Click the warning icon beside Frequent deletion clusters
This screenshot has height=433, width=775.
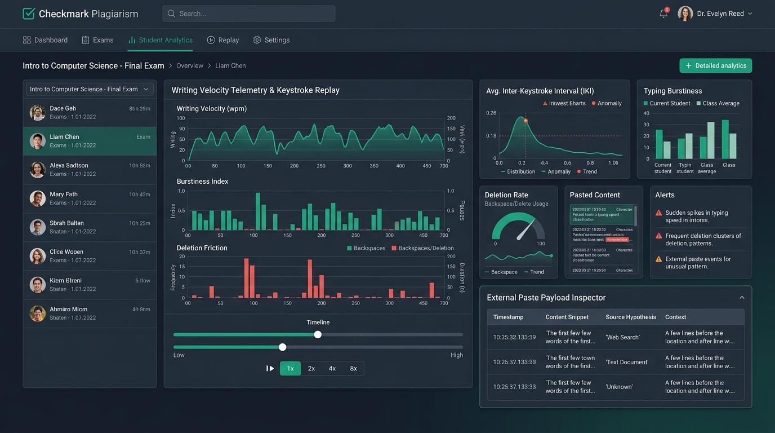click(x=658, y=236)
